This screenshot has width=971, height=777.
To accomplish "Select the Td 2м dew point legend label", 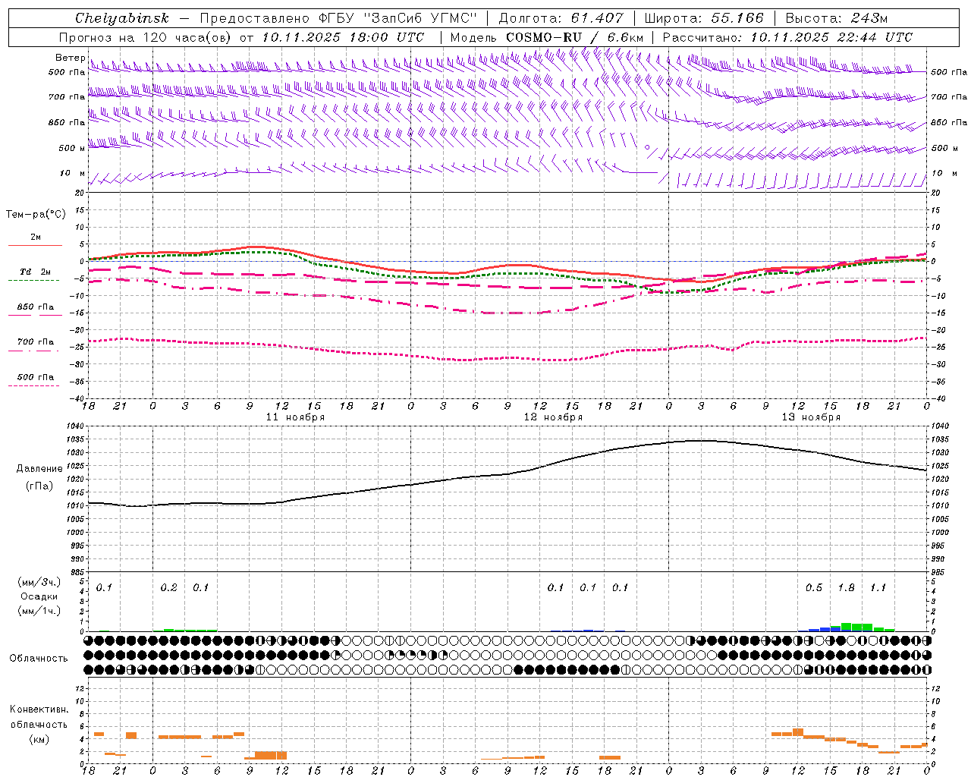I will (36, 272).
